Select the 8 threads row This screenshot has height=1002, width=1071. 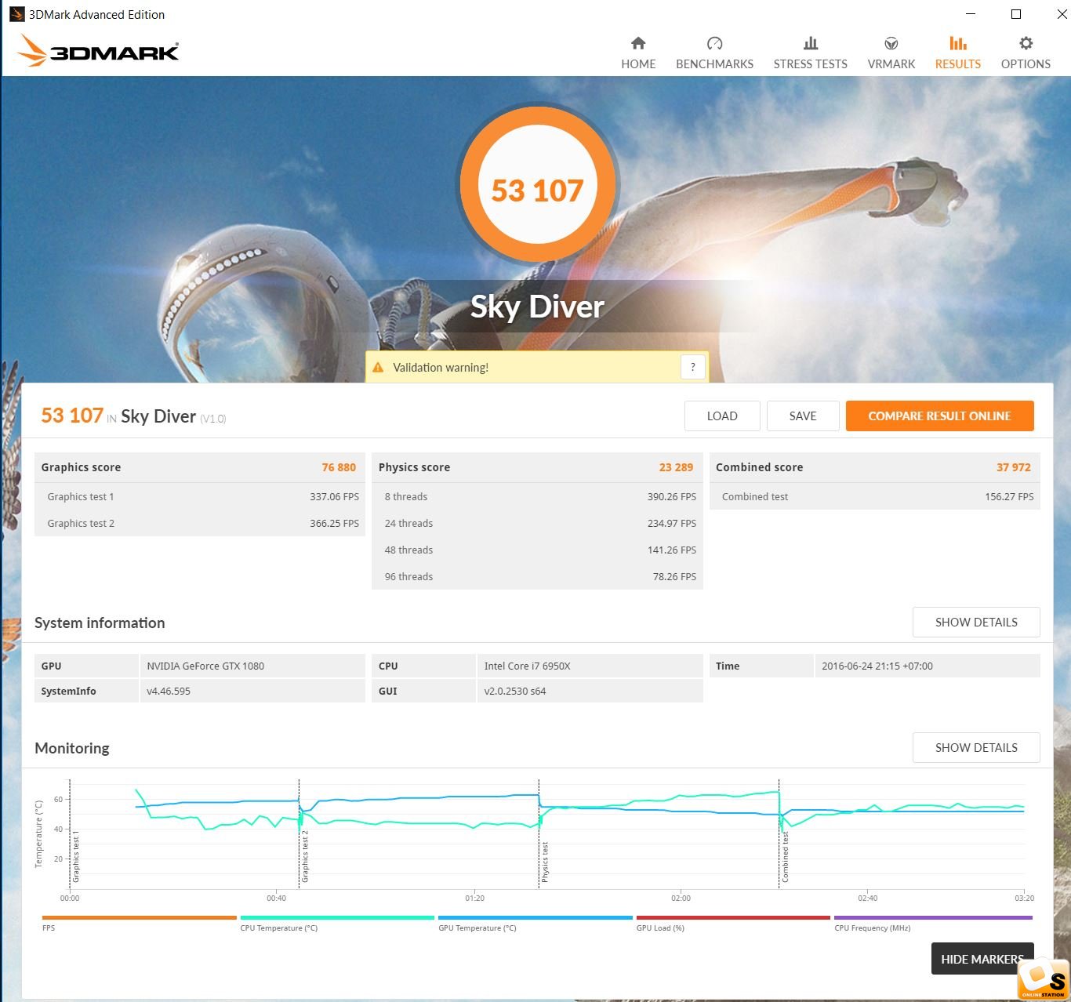[x=537, y=496]
